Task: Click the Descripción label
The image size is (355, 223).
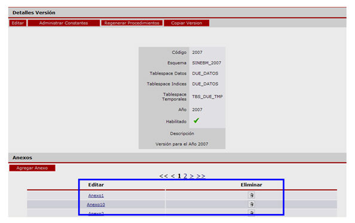Action: tap(182, 133)
